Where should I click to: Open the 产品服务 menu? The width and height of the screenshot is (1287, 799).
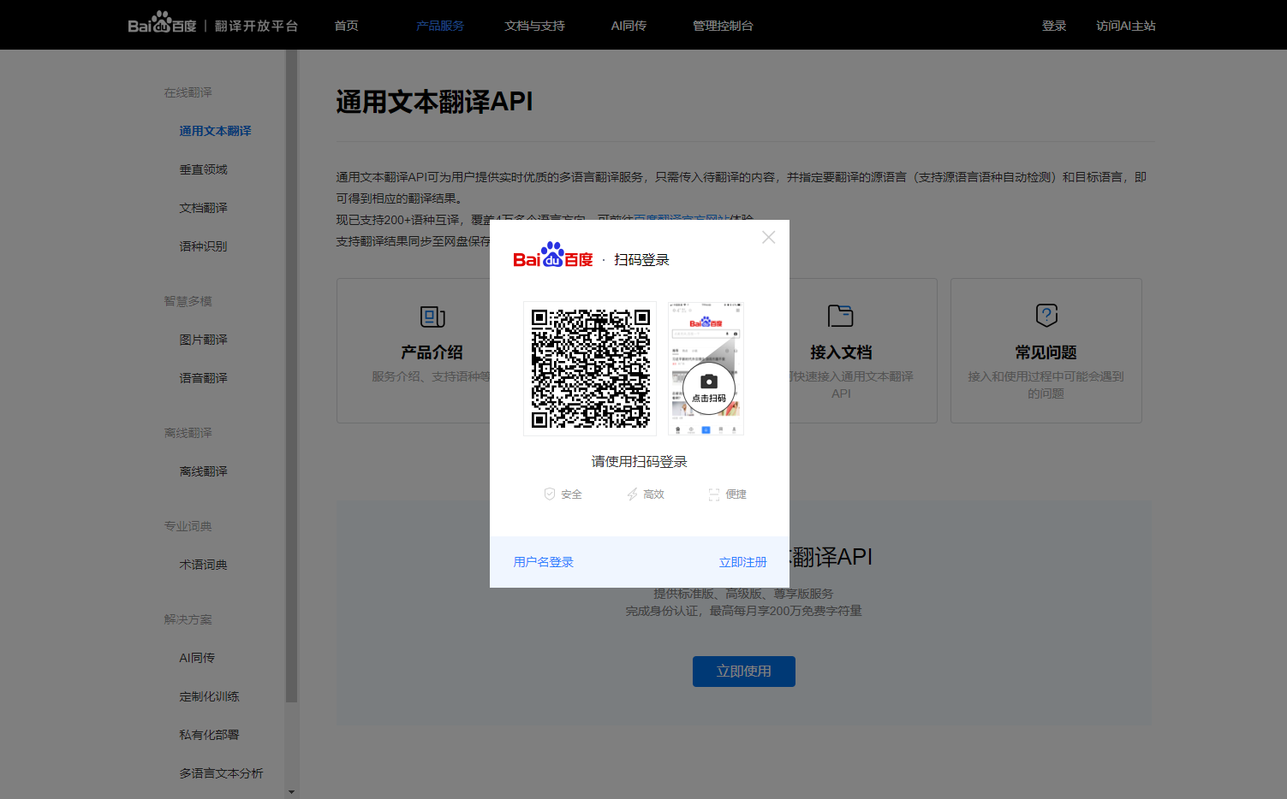click(440, 26)
